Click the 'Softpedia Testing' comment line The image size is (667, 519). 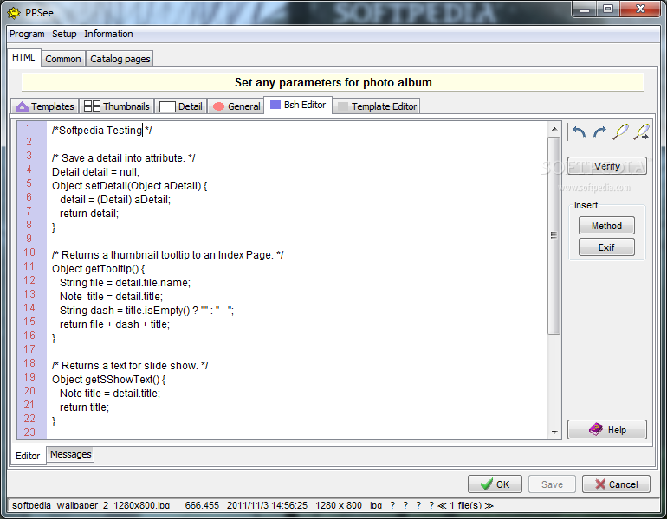click(101, 131)
